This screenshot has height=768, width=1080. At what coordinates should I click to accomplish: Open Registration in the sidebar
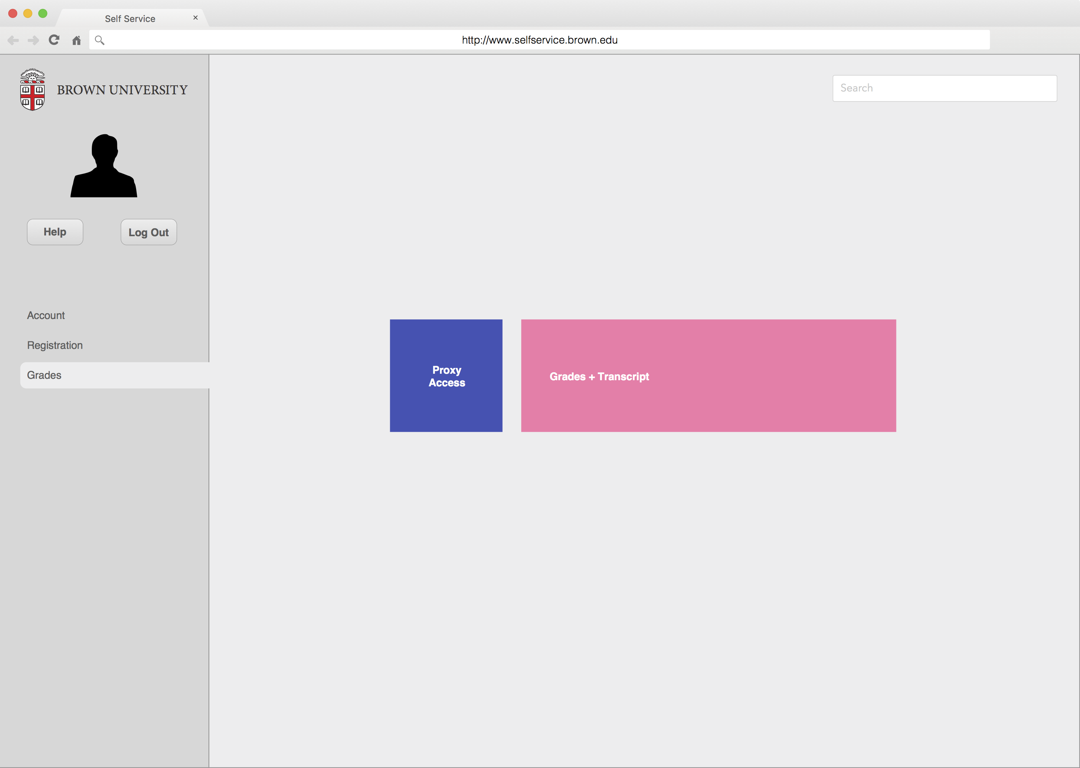(x=55, y=345)
